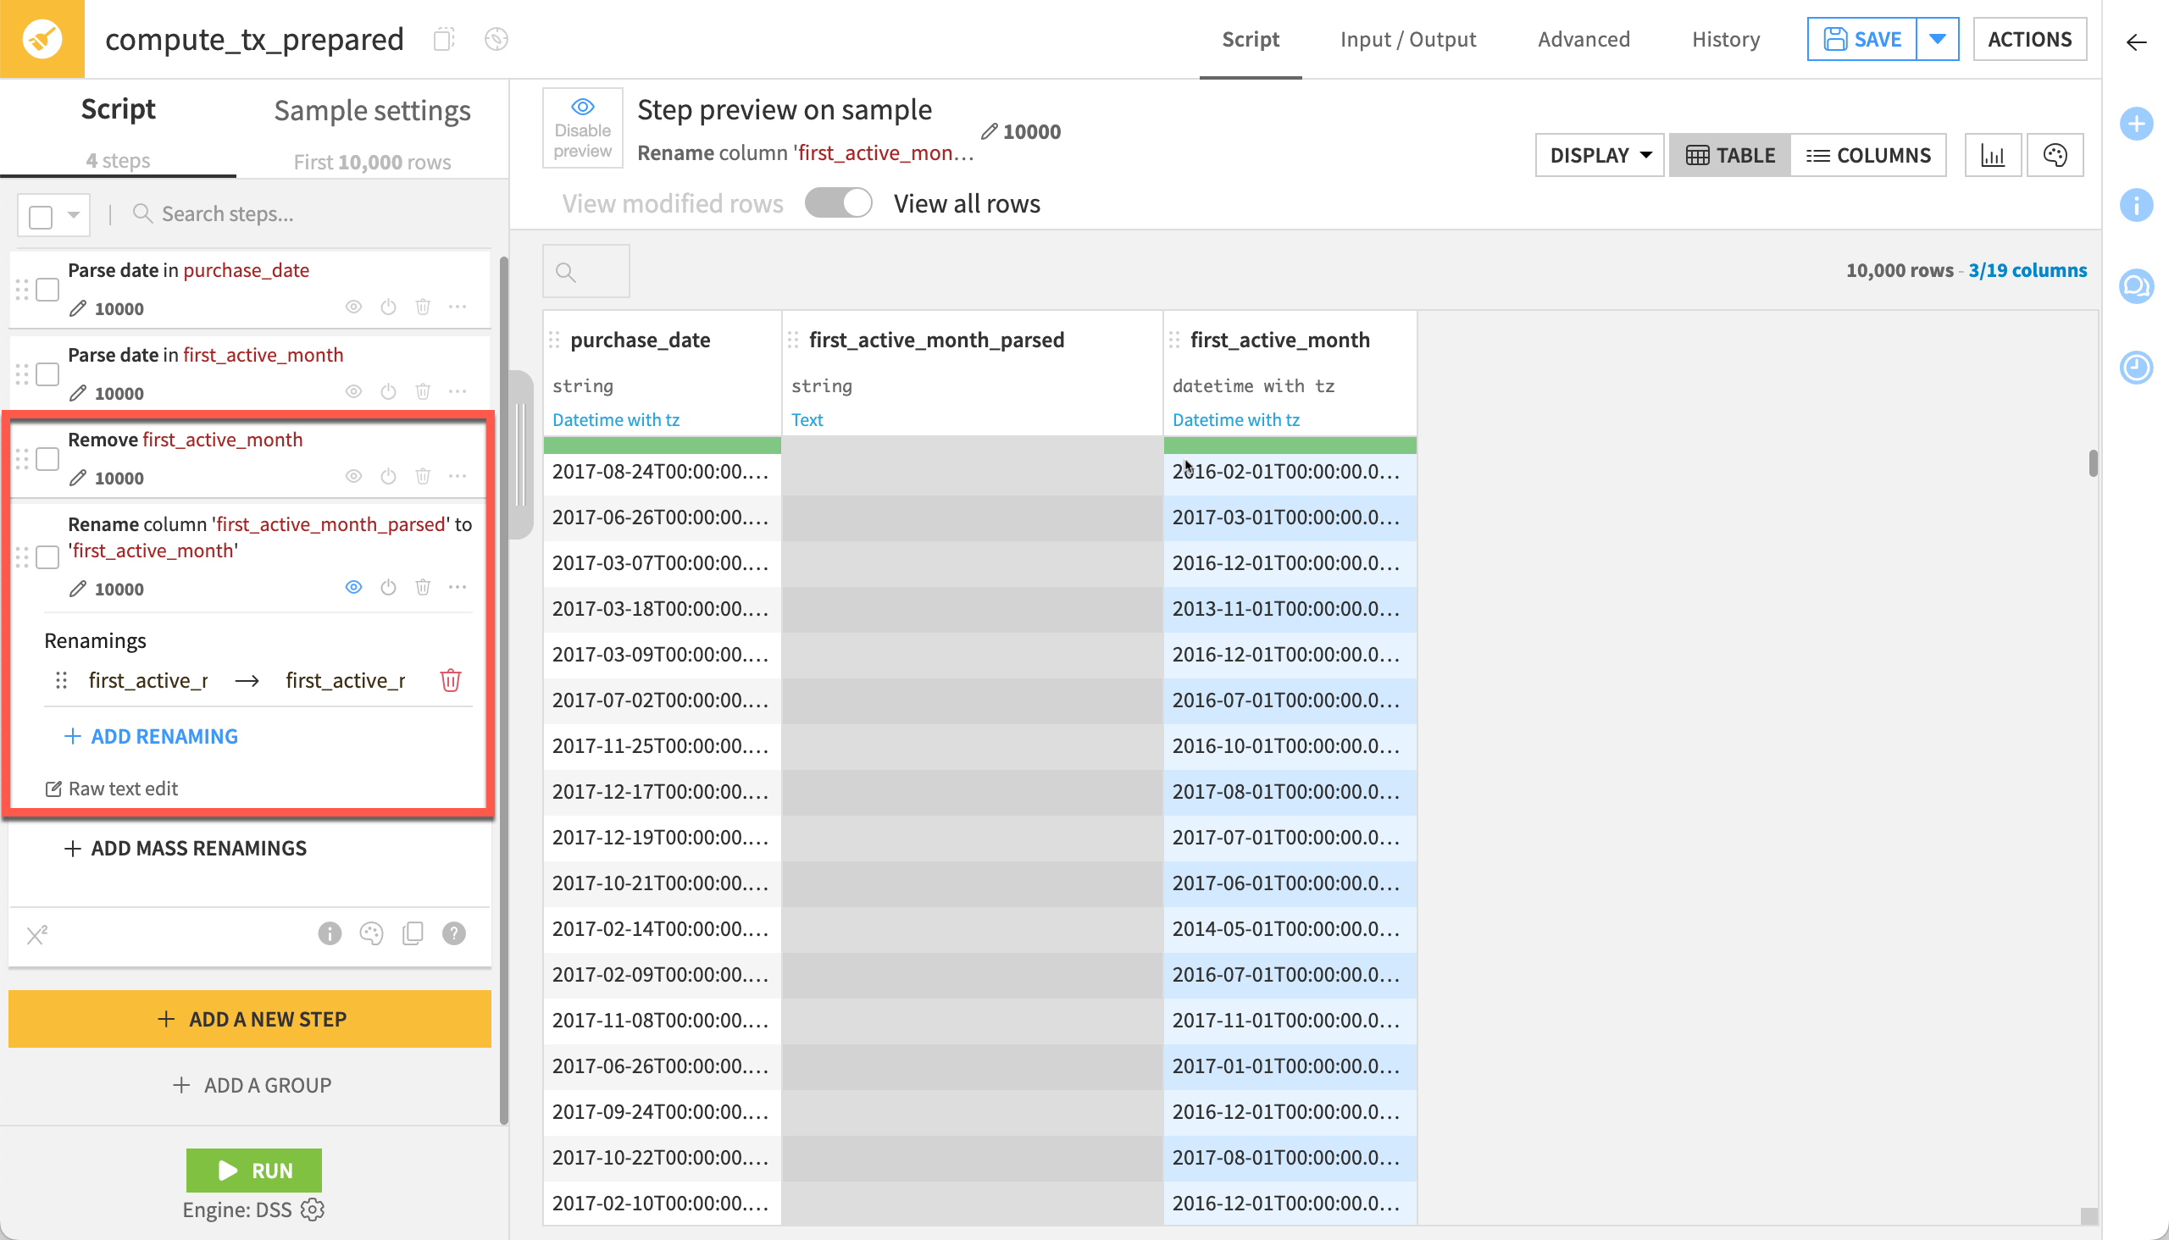The height and width of the screenshot is (1240, 2169).
Task: Click the ADD RENAMING link
Action: pyautogui.click(x=150, y=736)
